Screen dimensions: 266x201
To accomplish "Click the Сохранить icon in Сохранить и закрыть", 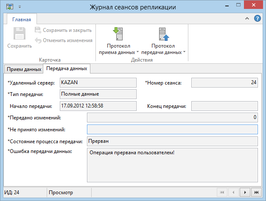I will [x=38, y=30].
